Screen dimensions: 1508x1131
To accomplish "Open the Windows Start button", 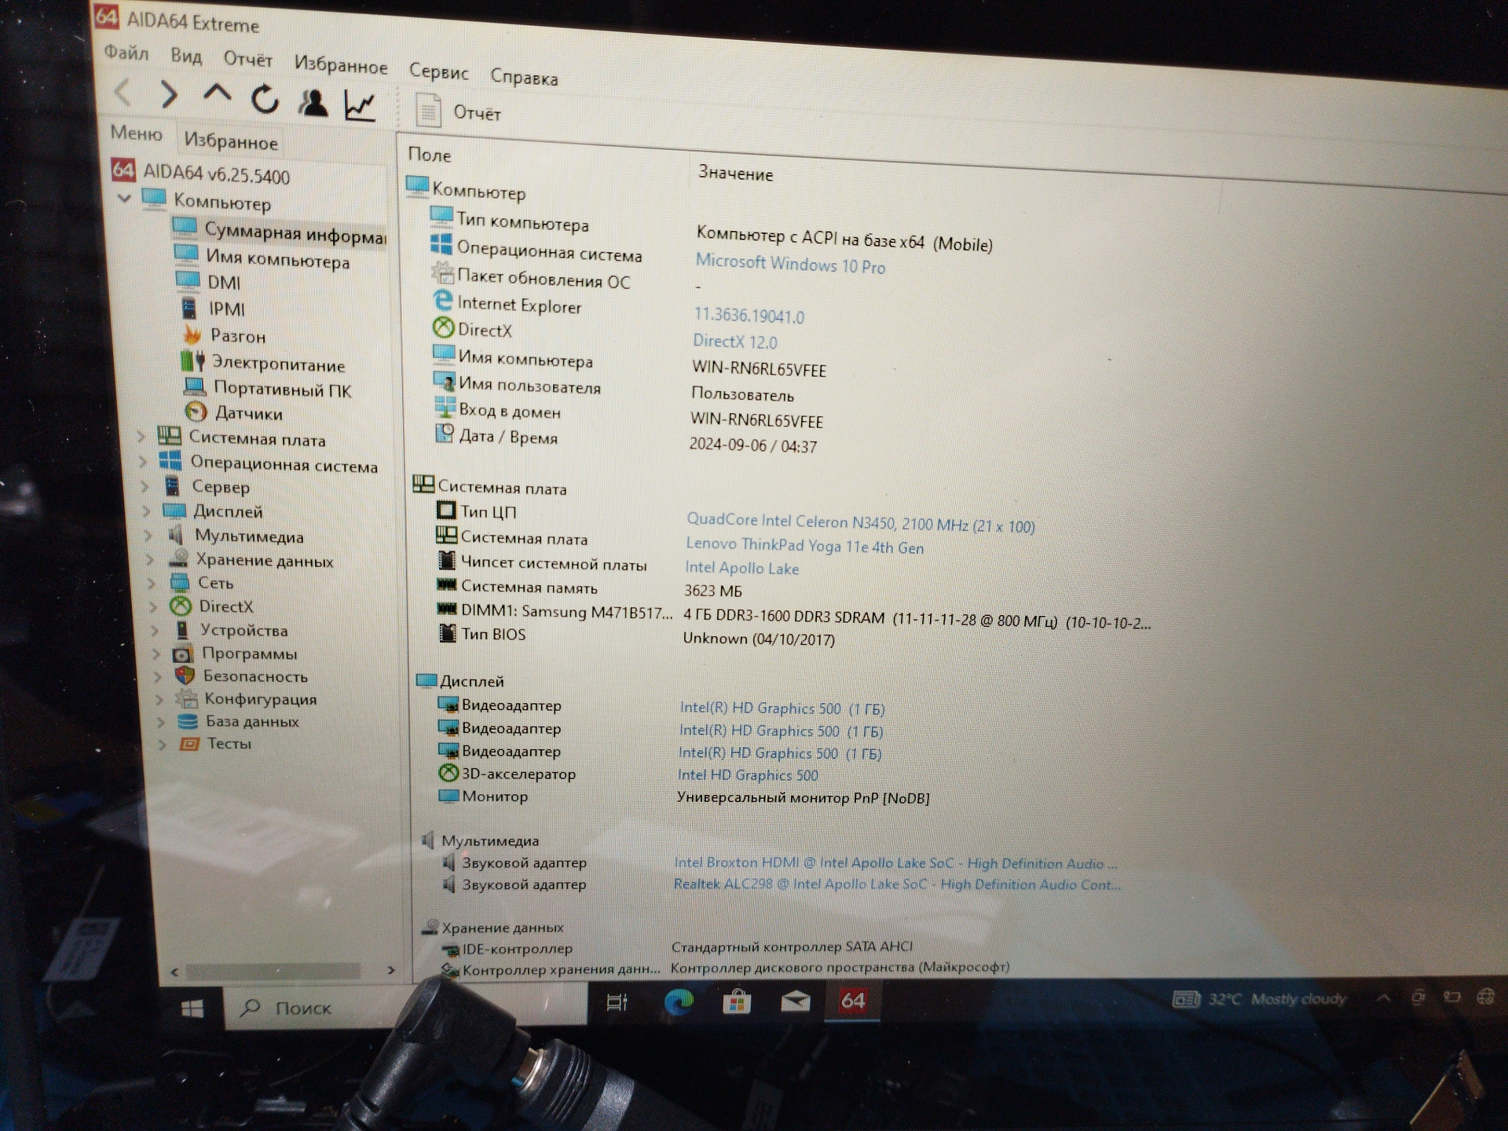I will pos(192,1009).
